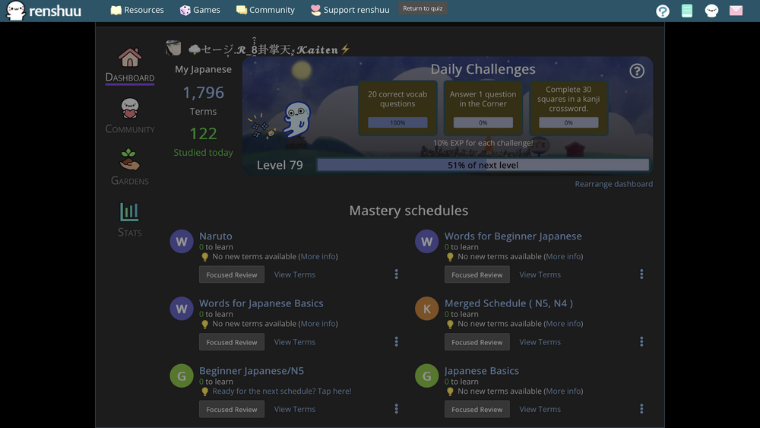Expand the Naruto schedule three-dot menu
The width and height of the screenshot is (760, 428).
point(396,274)
